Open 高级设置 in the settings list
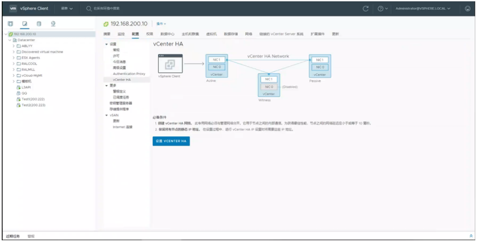This screenshot has height=242, width=477. pyautogui.click(x=119, y=68)
